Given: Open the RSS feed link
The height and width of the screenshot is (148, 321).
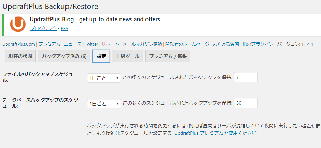Looking at the screenshot, I should point(64,28).
